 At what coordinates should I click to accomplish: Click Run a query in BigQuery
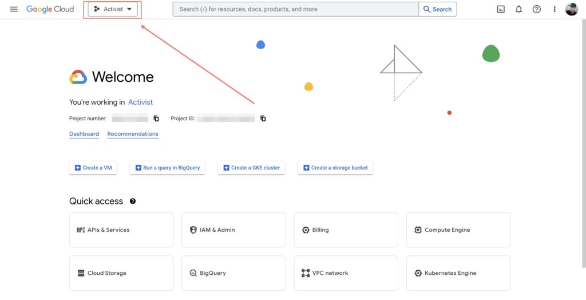[167, 168]
